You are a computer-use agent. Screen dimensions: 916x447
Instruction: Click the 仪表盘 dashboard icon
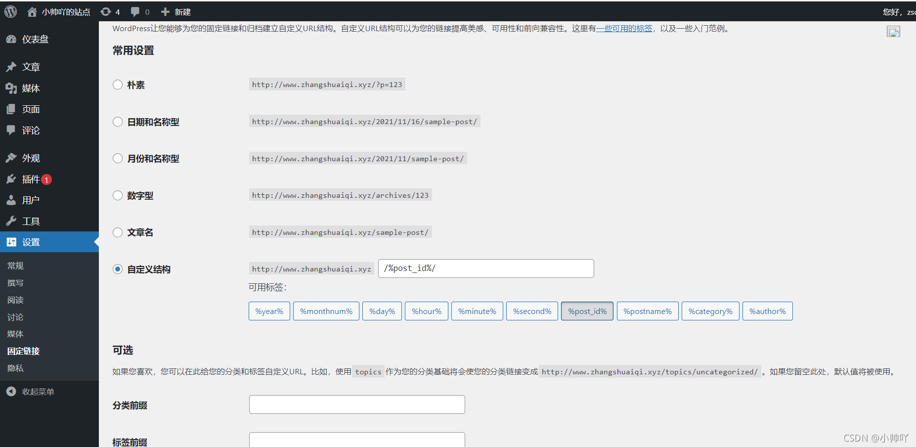(11, 39)
